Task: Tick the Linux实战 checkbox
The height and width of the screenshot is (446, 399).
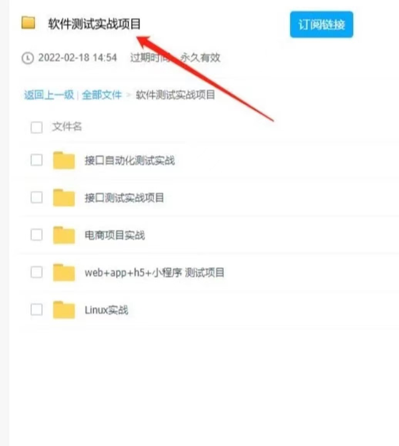Action: click(37, 310)
